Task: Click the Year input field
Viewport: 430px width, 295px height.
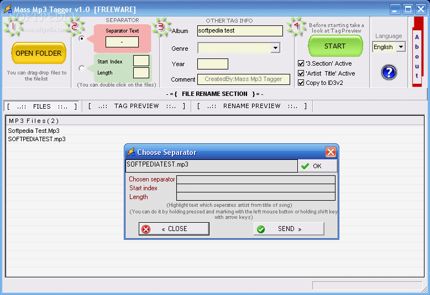Action: [x=213, y=64]
